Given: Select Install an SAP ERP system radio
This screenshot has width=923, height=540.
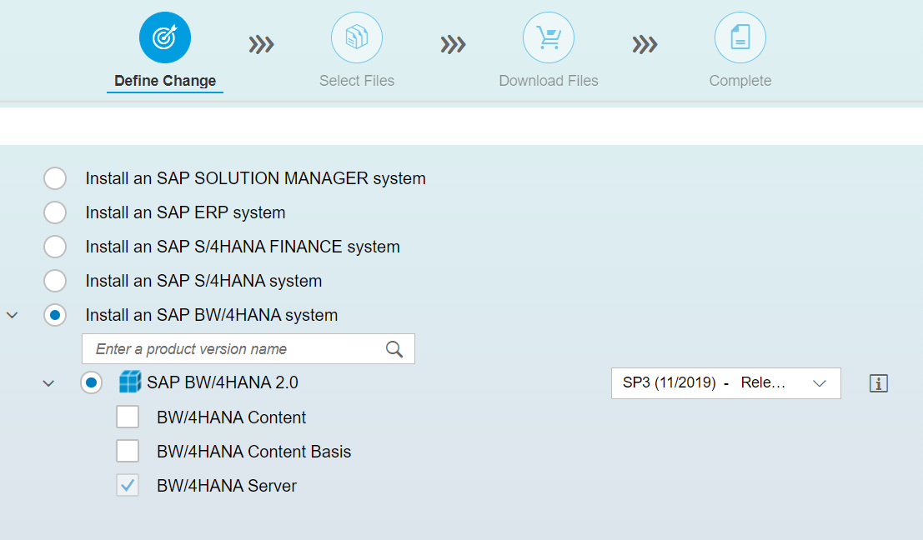Looking at the screenshot, I should click(x=55, y=212).
